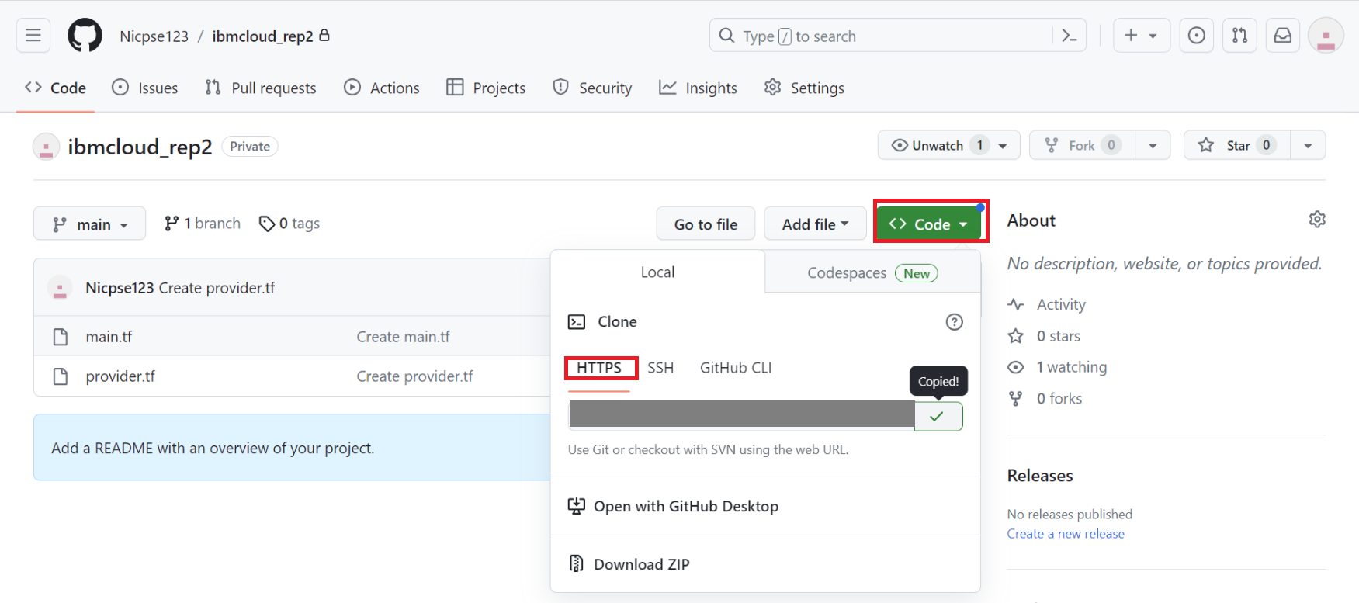The height and width of the screenshot is (603, 1359).
Task: Expand the main branch dropdown
Action: (89, 224)
